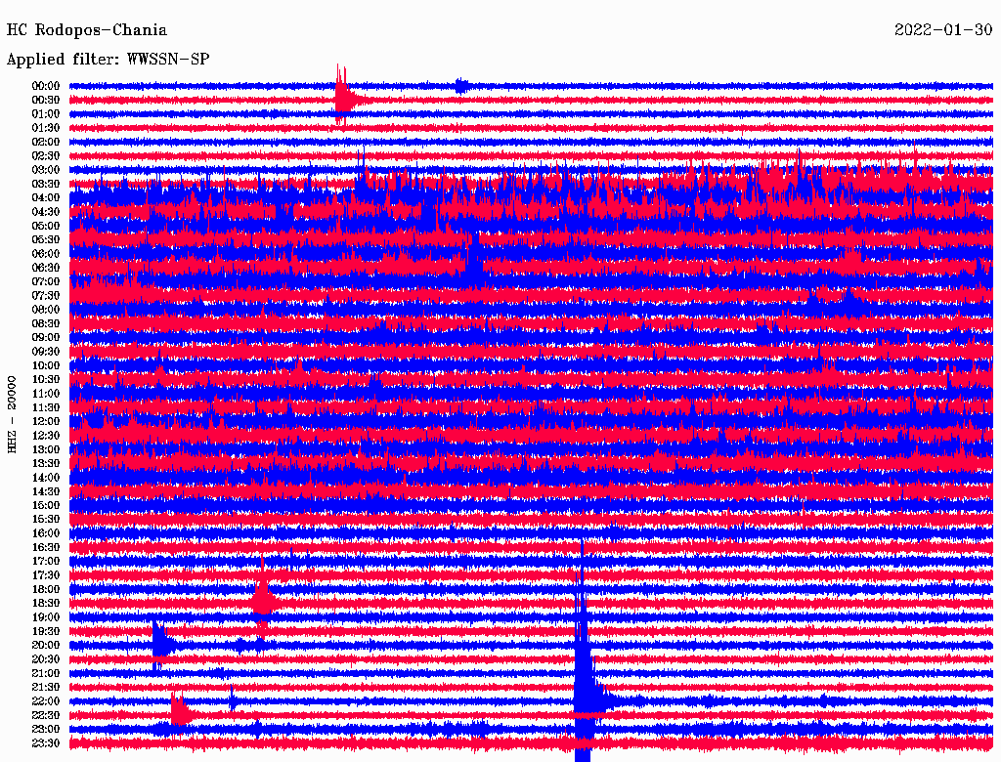Select the 18:30 time label

pos(45,603)
